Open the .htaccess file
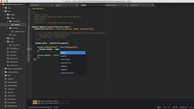 [x=13, y=52]
